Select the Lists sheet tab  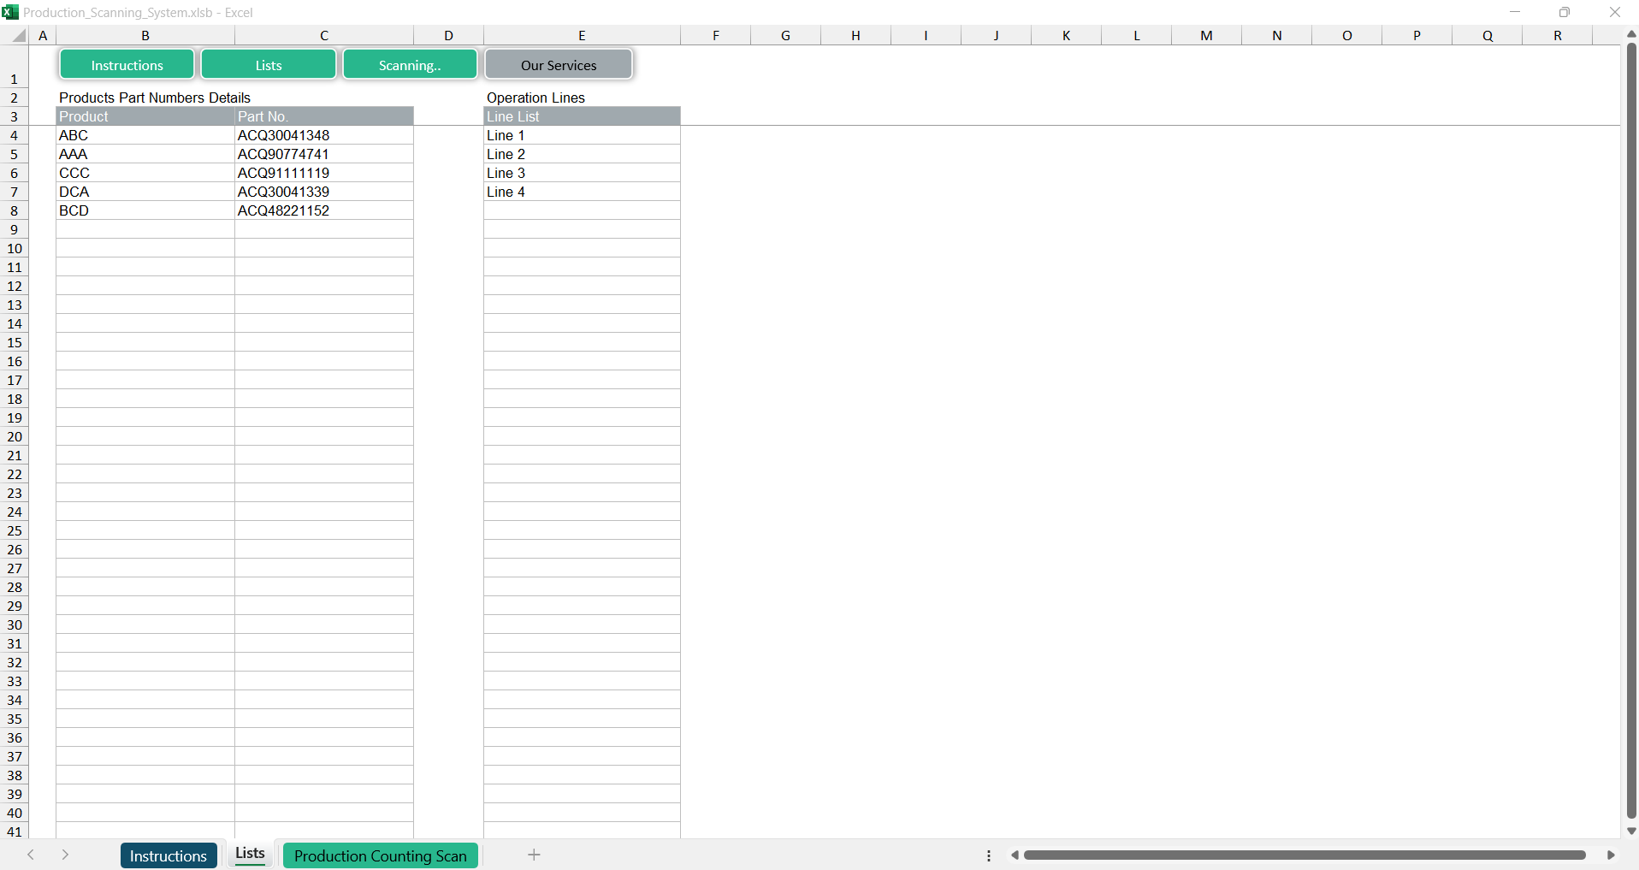(x=250, y=854)
